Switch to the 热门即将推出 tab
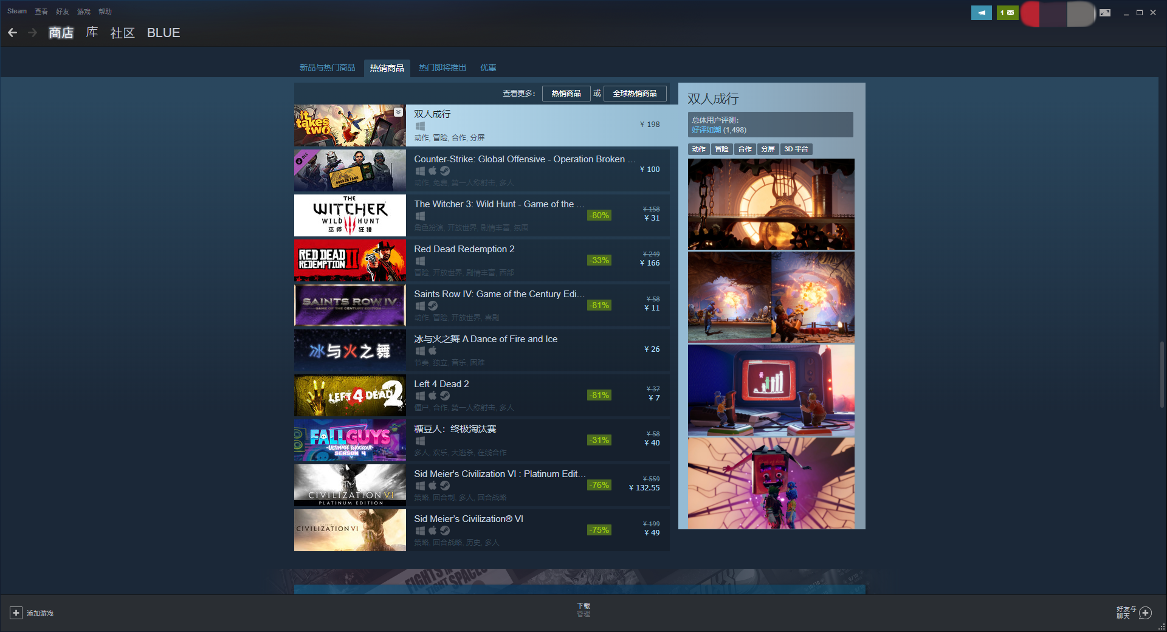Viewport: 1167px width, 632px height. (x=442, y=68)
